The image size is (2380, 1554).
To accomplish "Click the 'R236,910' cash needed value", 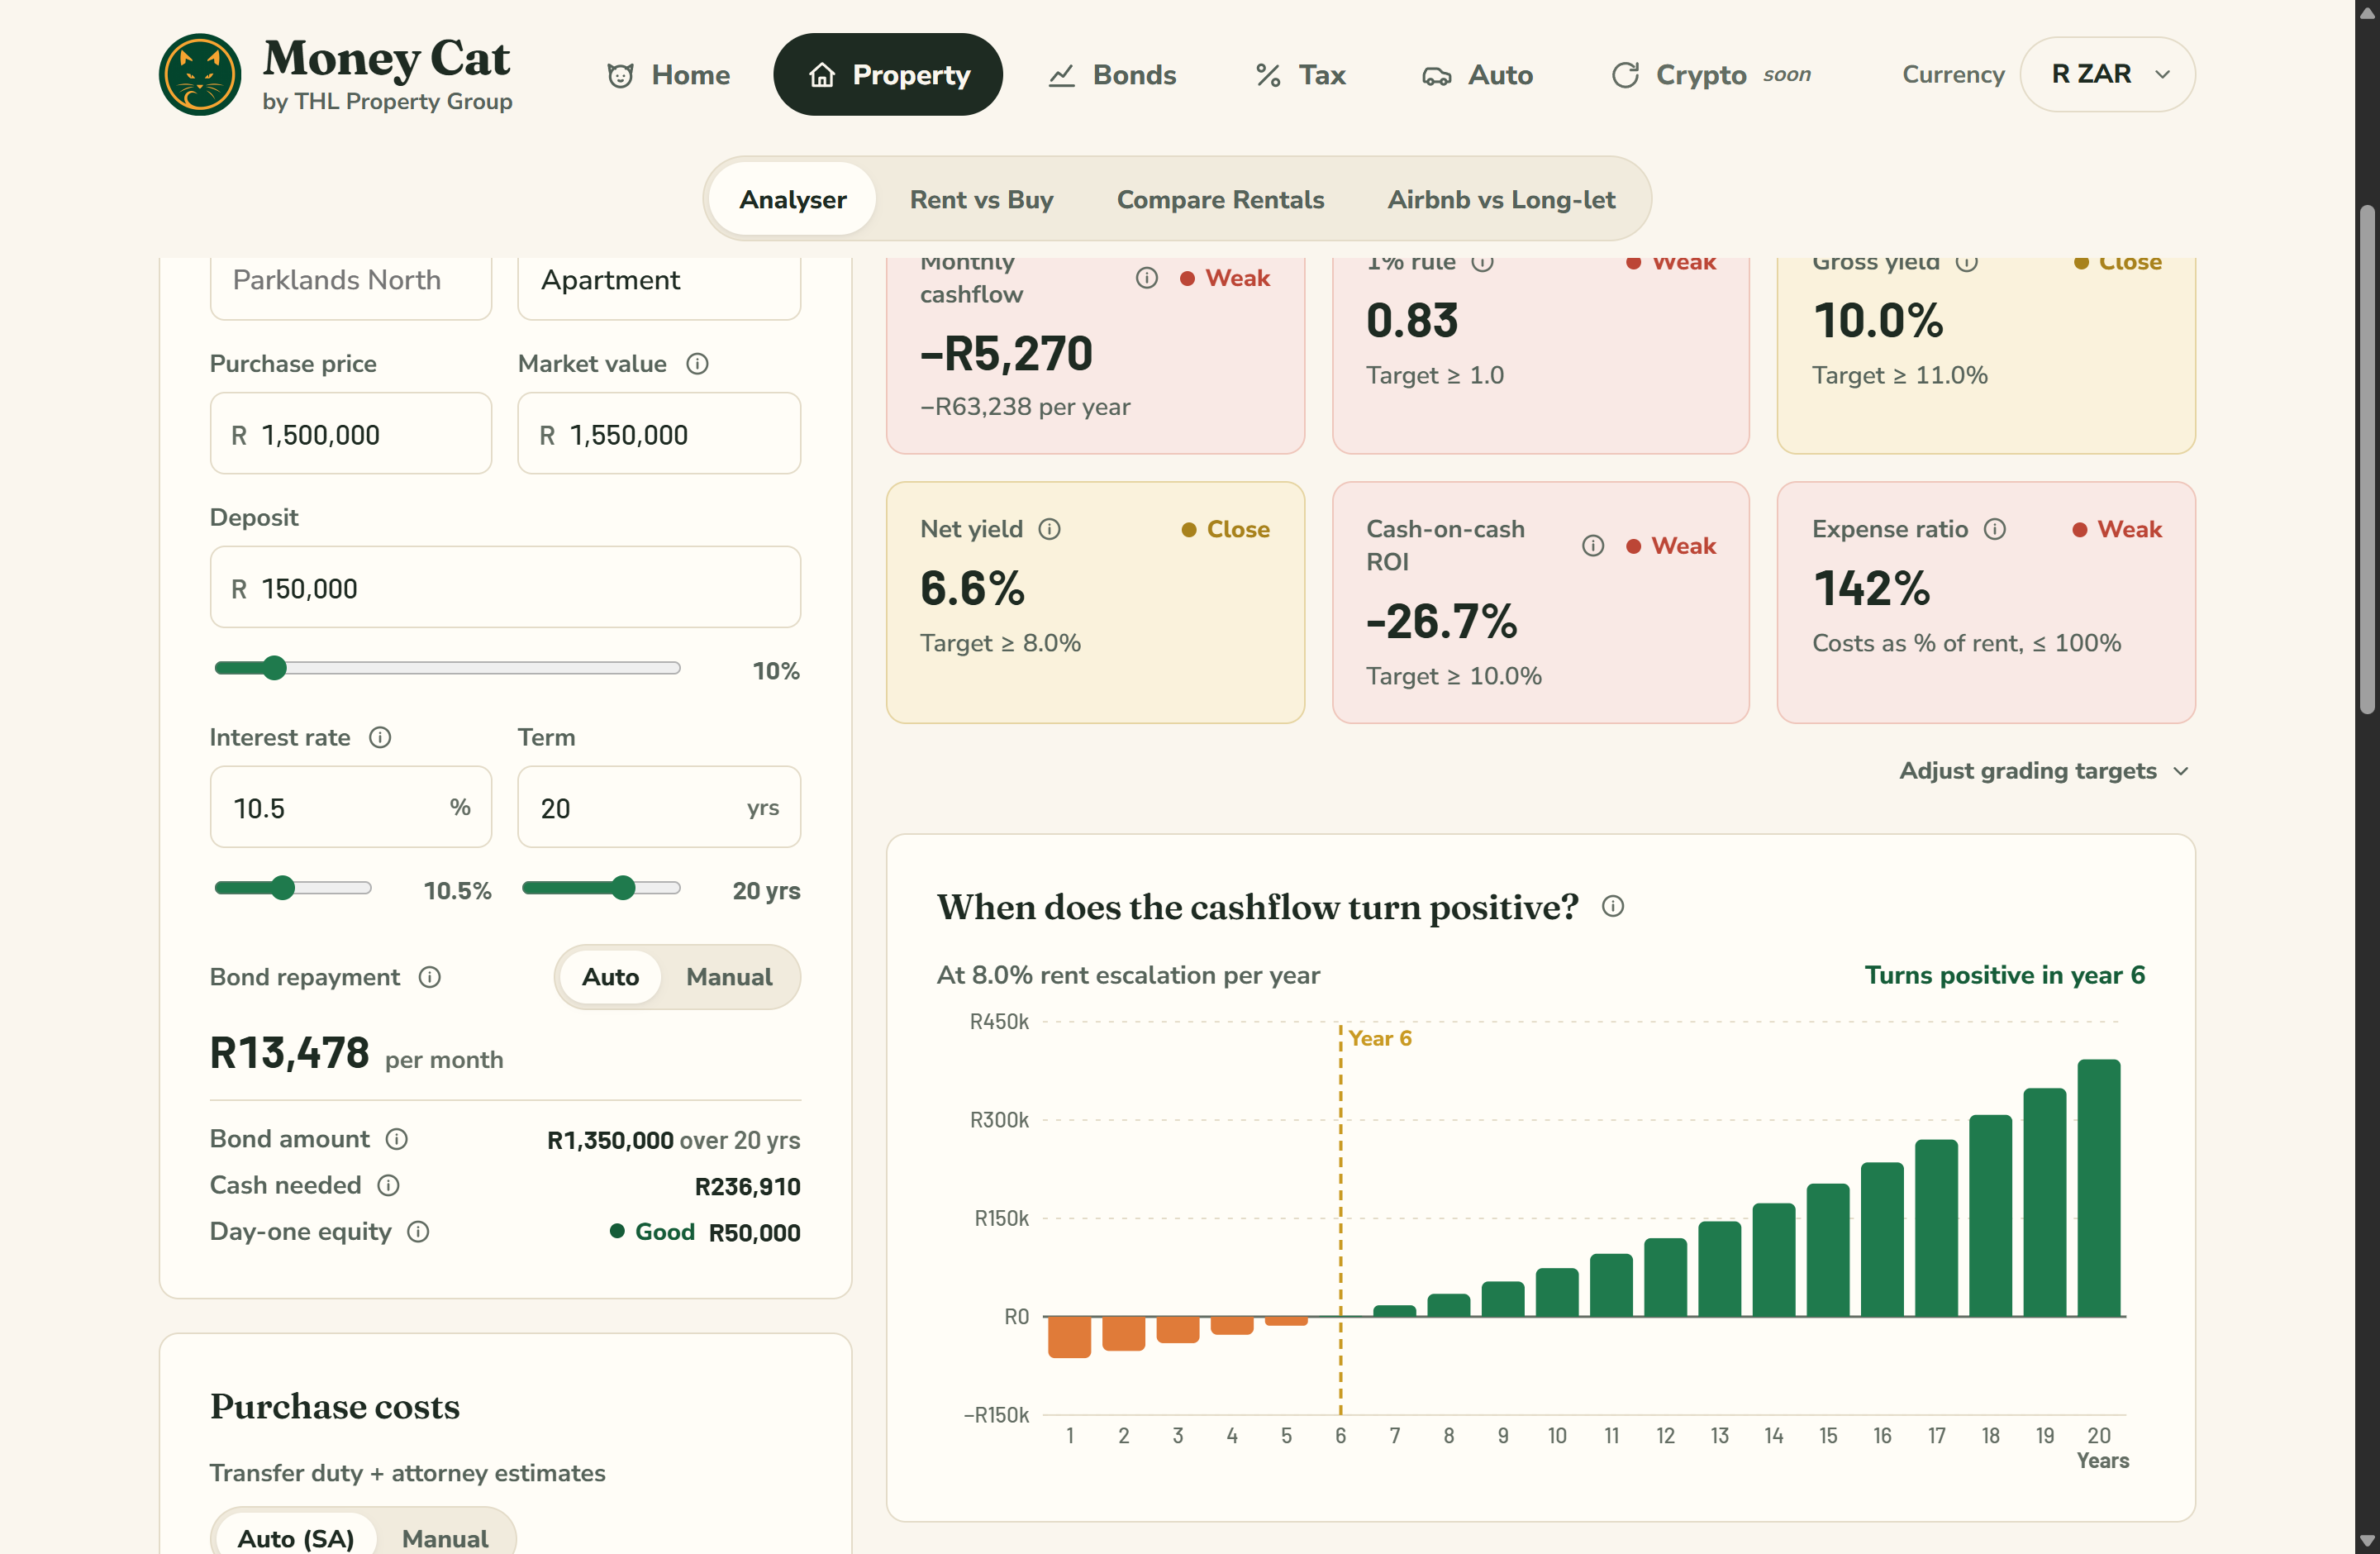I will tap(747, 1186).
